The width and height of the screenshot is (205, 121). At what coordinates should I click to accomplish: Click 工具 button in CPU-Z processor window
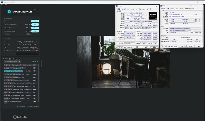coord(137,47)
